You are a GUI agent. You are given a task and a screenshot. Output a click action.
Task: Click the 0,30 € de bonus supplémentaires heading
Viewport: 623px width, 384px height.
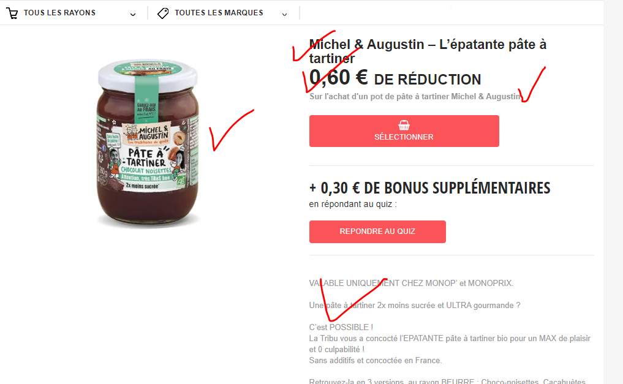pos(429,188)
